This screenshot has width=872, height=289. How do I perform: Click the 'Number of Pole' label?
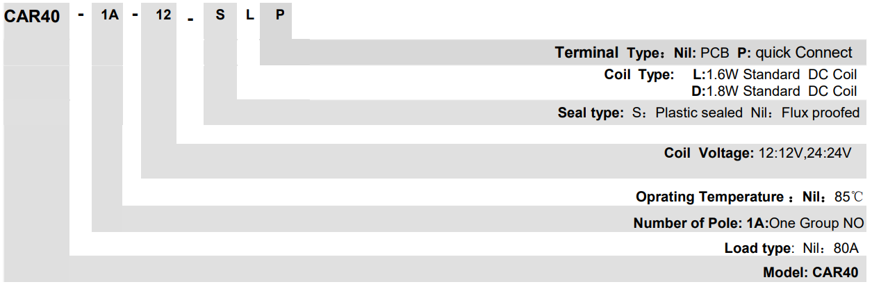pos(698,224)
